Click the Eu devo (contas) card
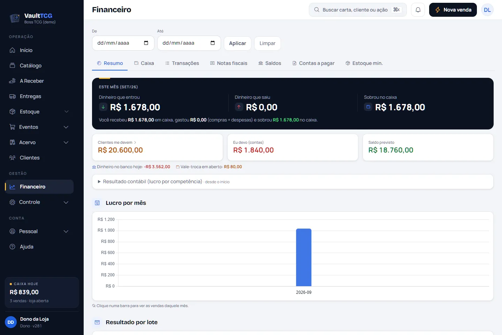This screenshot has height=335, width=502. pyautogui.click(x=293, y=147)
